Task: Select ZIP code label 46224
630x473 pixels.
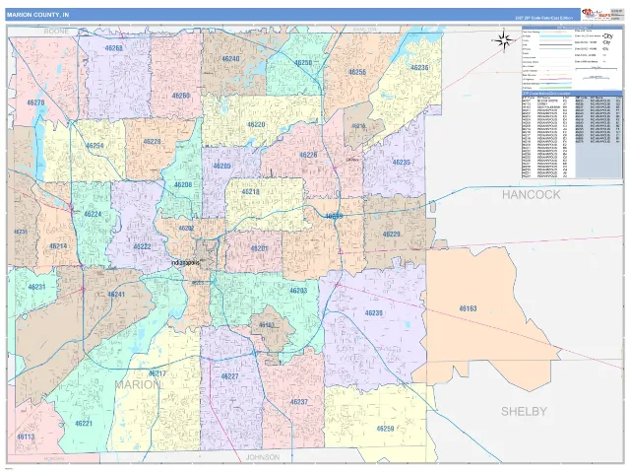Action: pyautogui.click(x=93, y=214)
